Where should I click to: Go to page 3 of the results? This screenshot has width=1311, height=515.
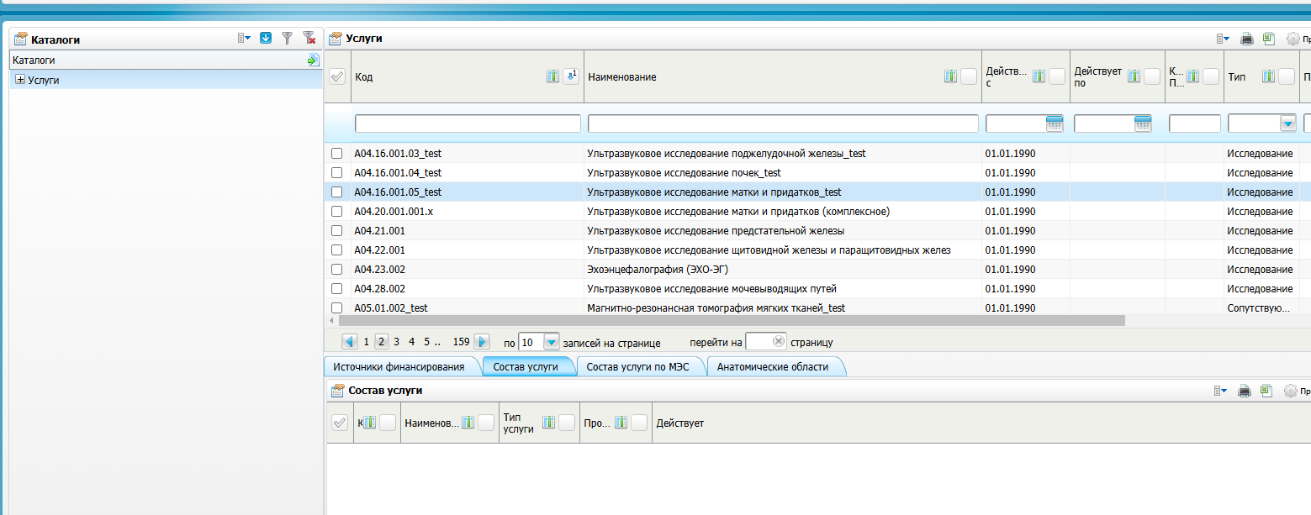tap(397, 342)
